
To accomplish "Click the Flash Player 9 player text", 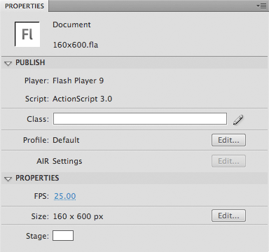I will pos(78,80).
